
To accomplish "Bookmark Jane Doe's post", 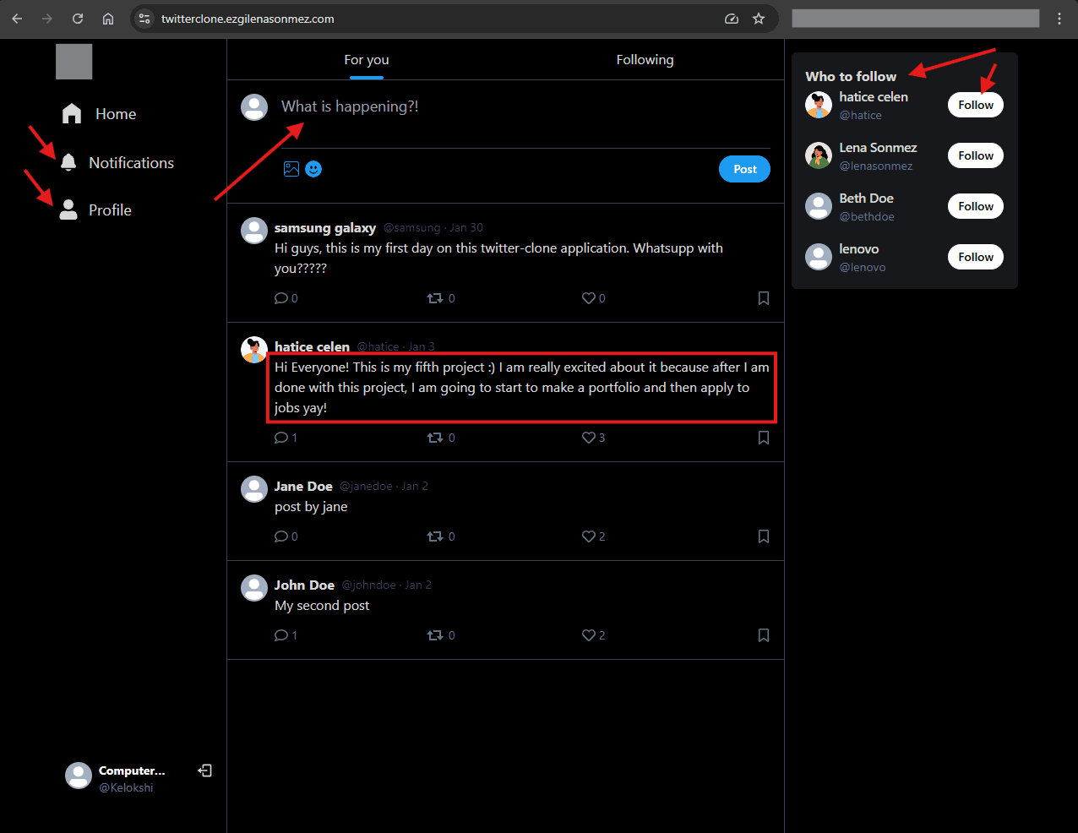I will tap(763, 536).
